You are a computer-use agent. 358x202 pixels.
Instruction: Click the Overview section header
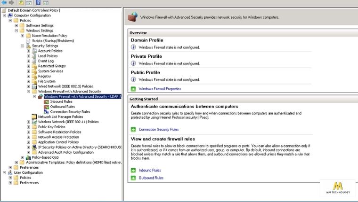click(138, 33)
